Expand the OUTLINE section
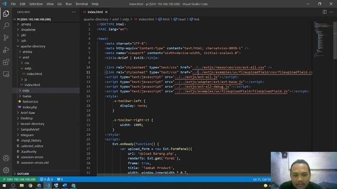 click(x=23, y=174)
